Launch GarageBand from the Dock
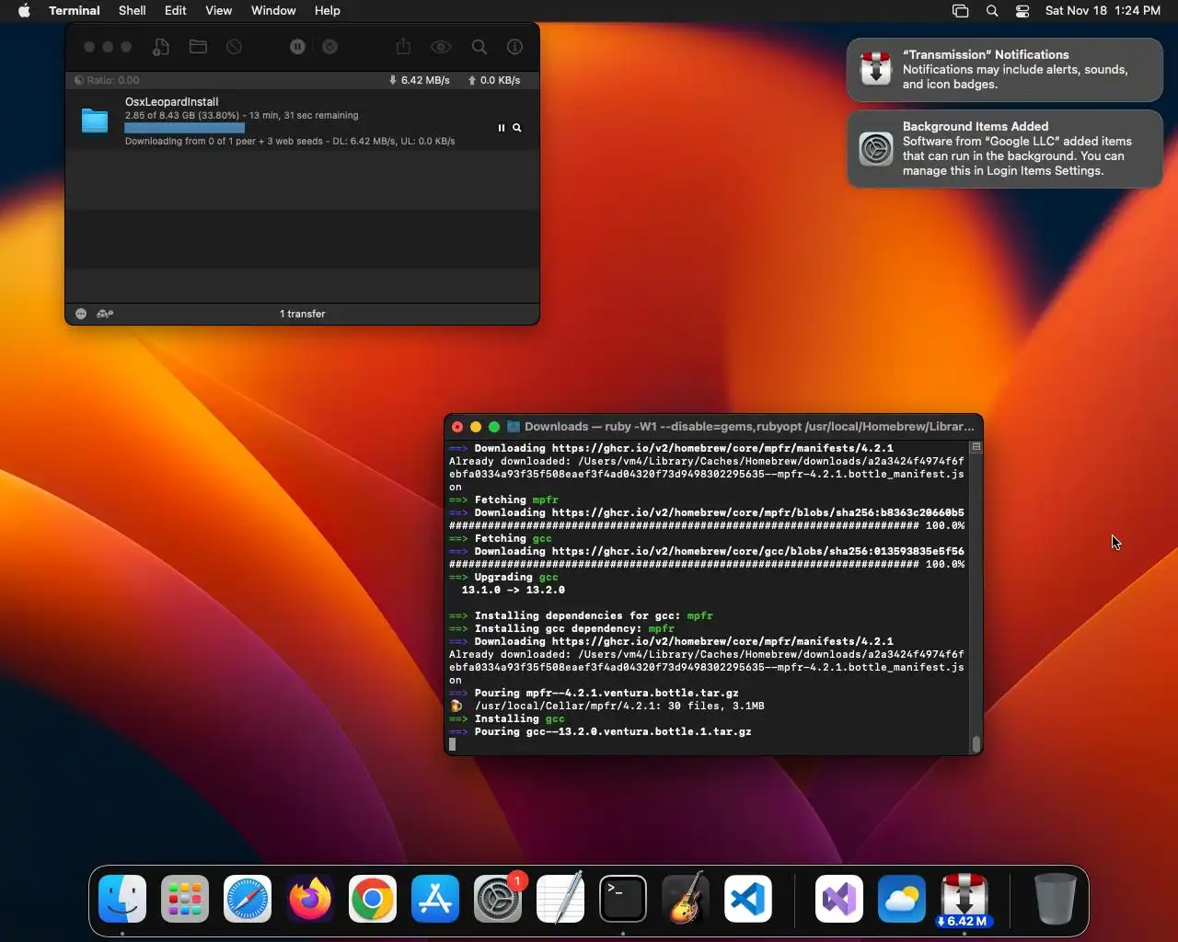Viewport: 1178px width, 942px height. click(686, 899)
